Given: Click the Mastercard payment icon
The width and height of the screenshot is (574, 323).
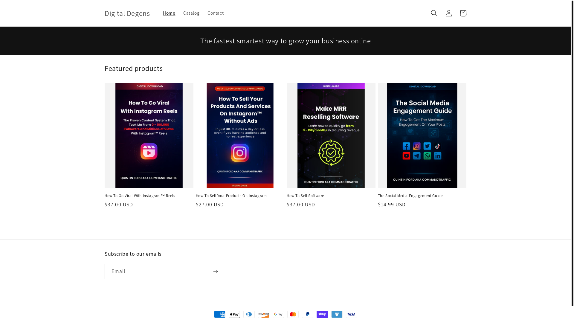Looking at the screenshot, I should click(293, 314).
